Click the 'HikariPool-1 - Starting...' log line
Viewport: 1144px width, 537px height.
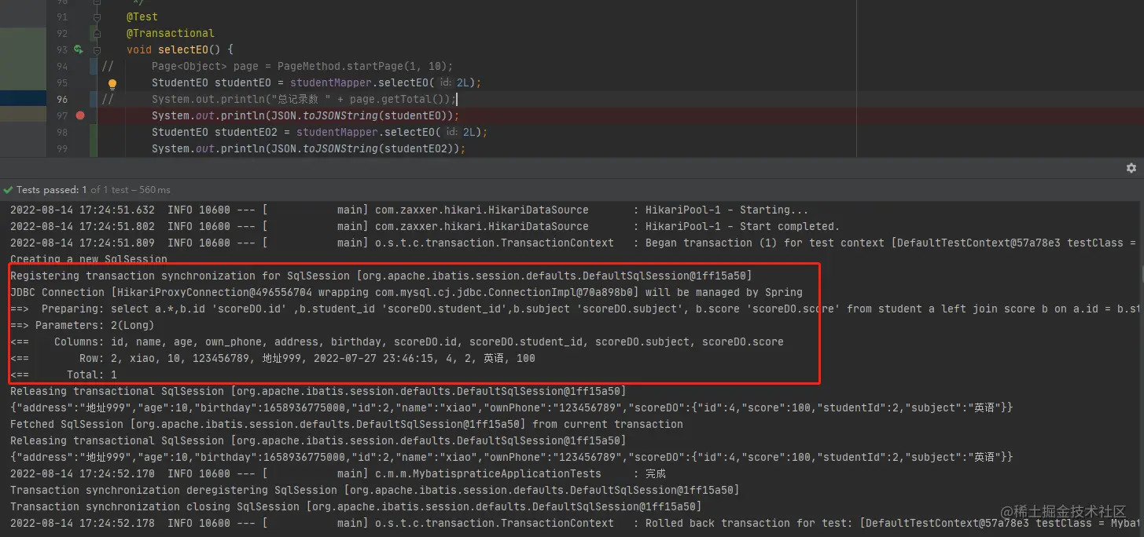click(x=409, y=210)
